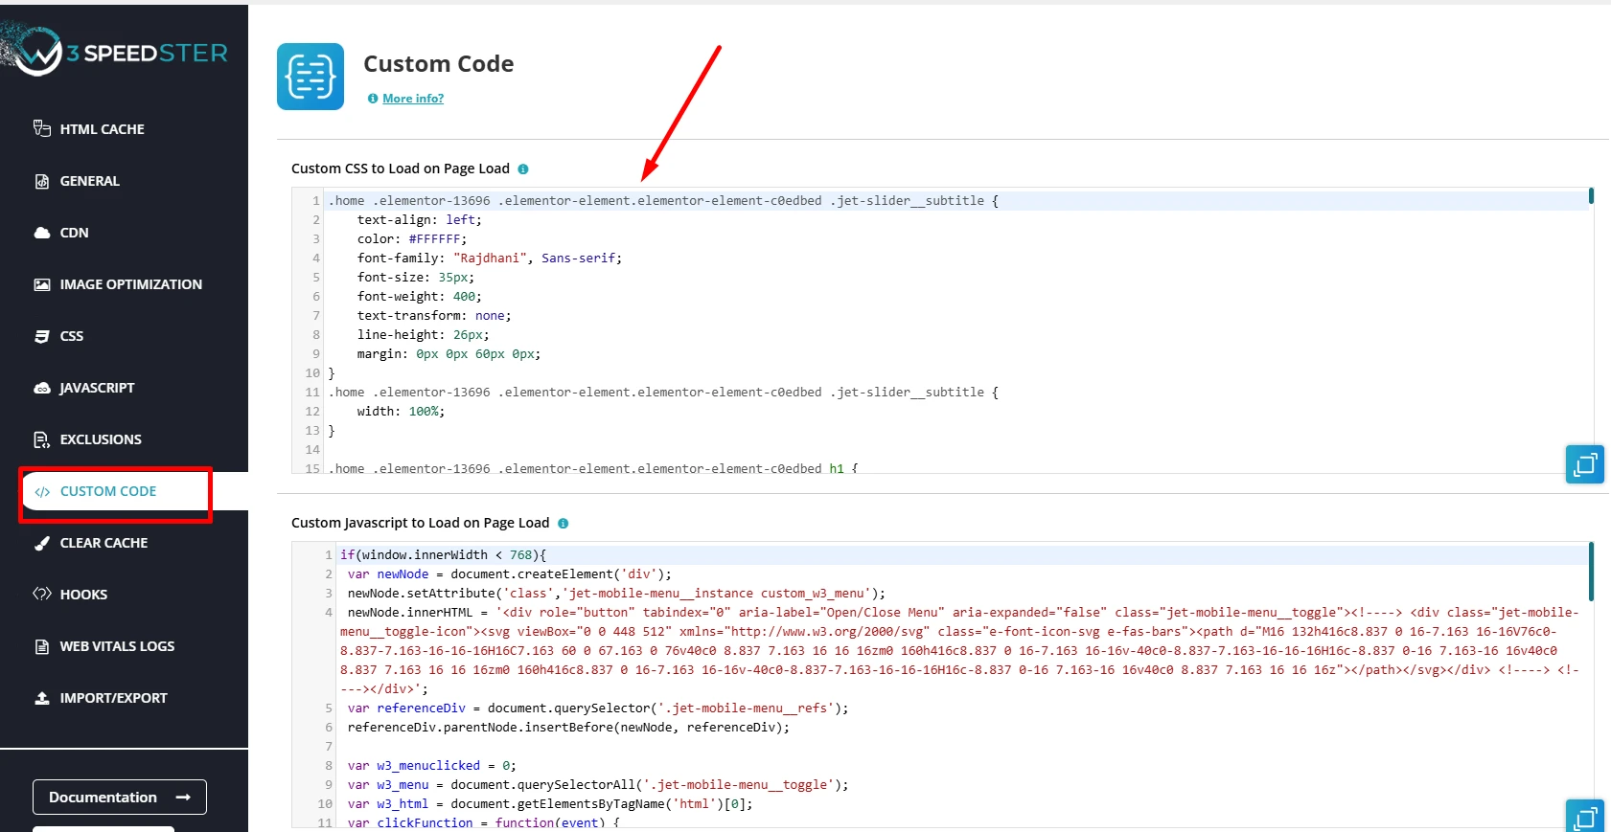This screenshot has width=1611, height=832.
Task: Click the Documentation button
Action: pyautogui.click(x=120, y=797)
